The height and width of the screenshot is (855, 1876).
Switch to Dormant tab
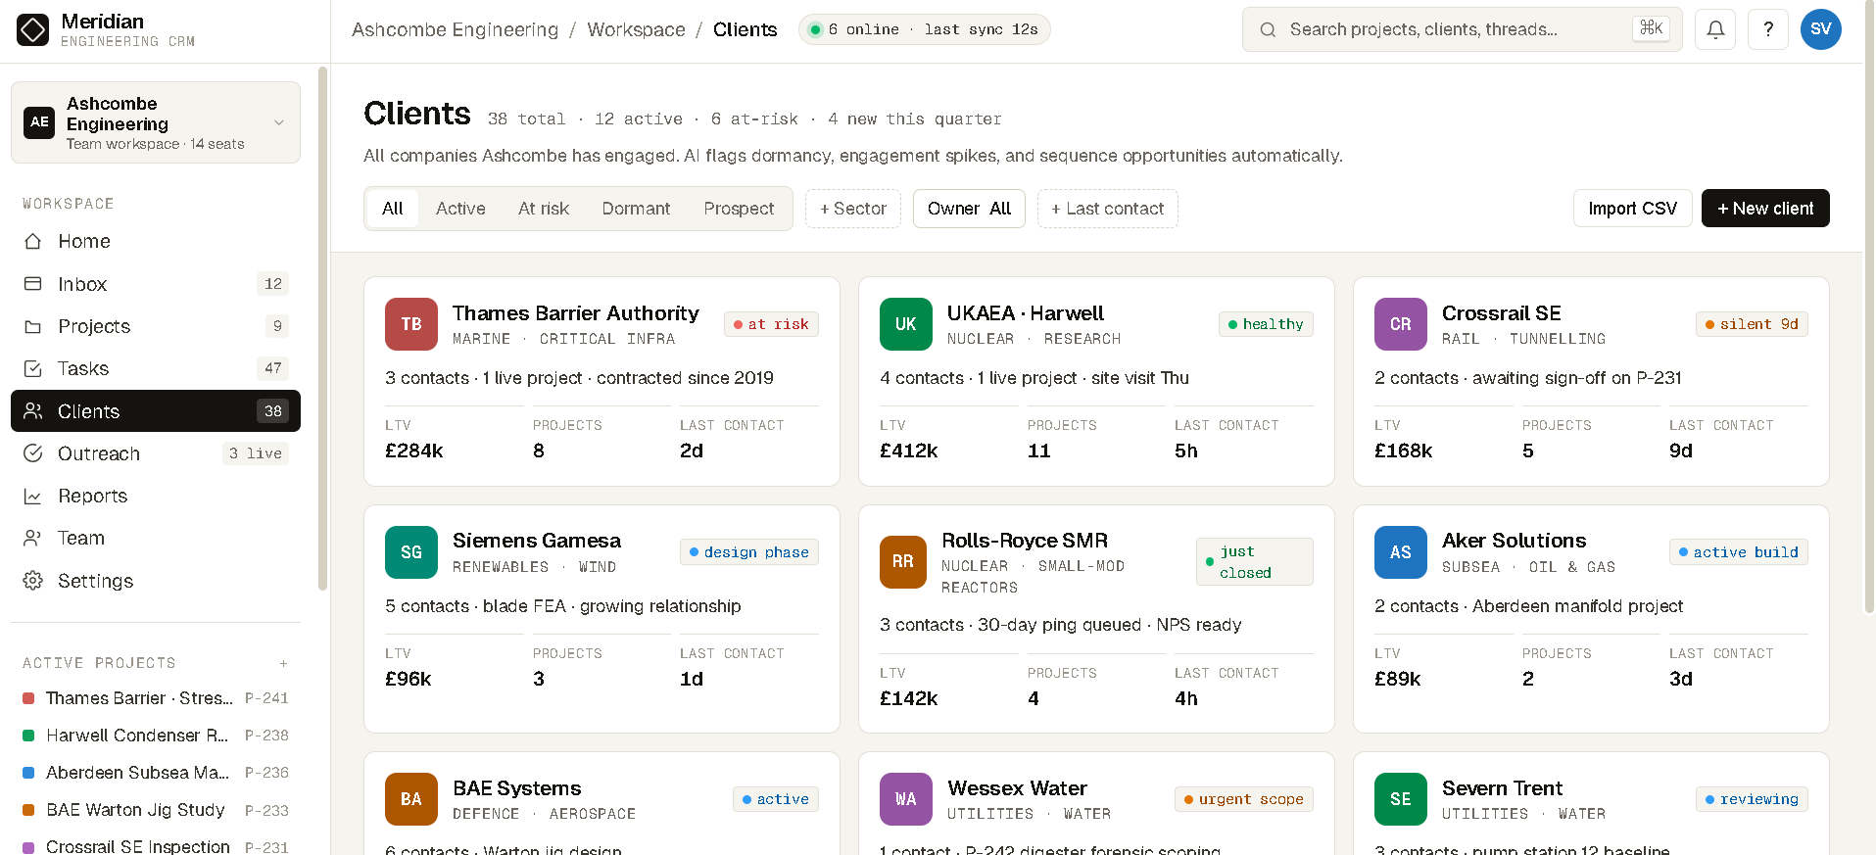point(637,209)
